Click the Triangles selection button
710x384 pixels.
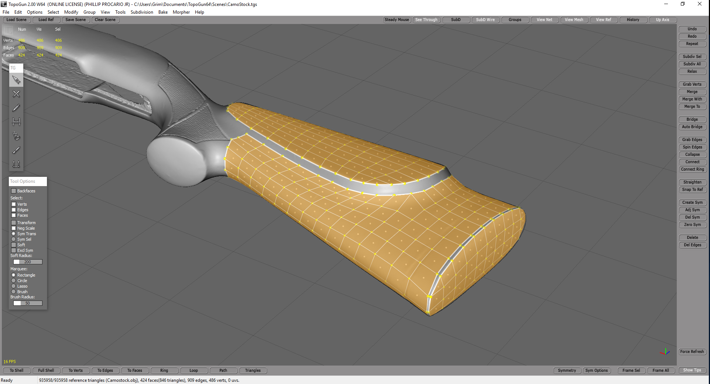pos(253,370)
